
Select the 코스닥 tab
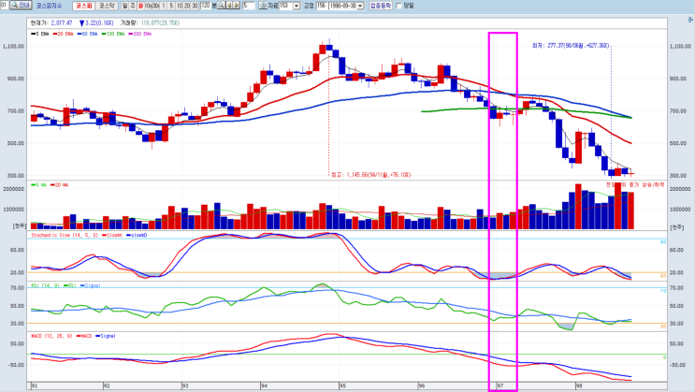pos(107,6)
